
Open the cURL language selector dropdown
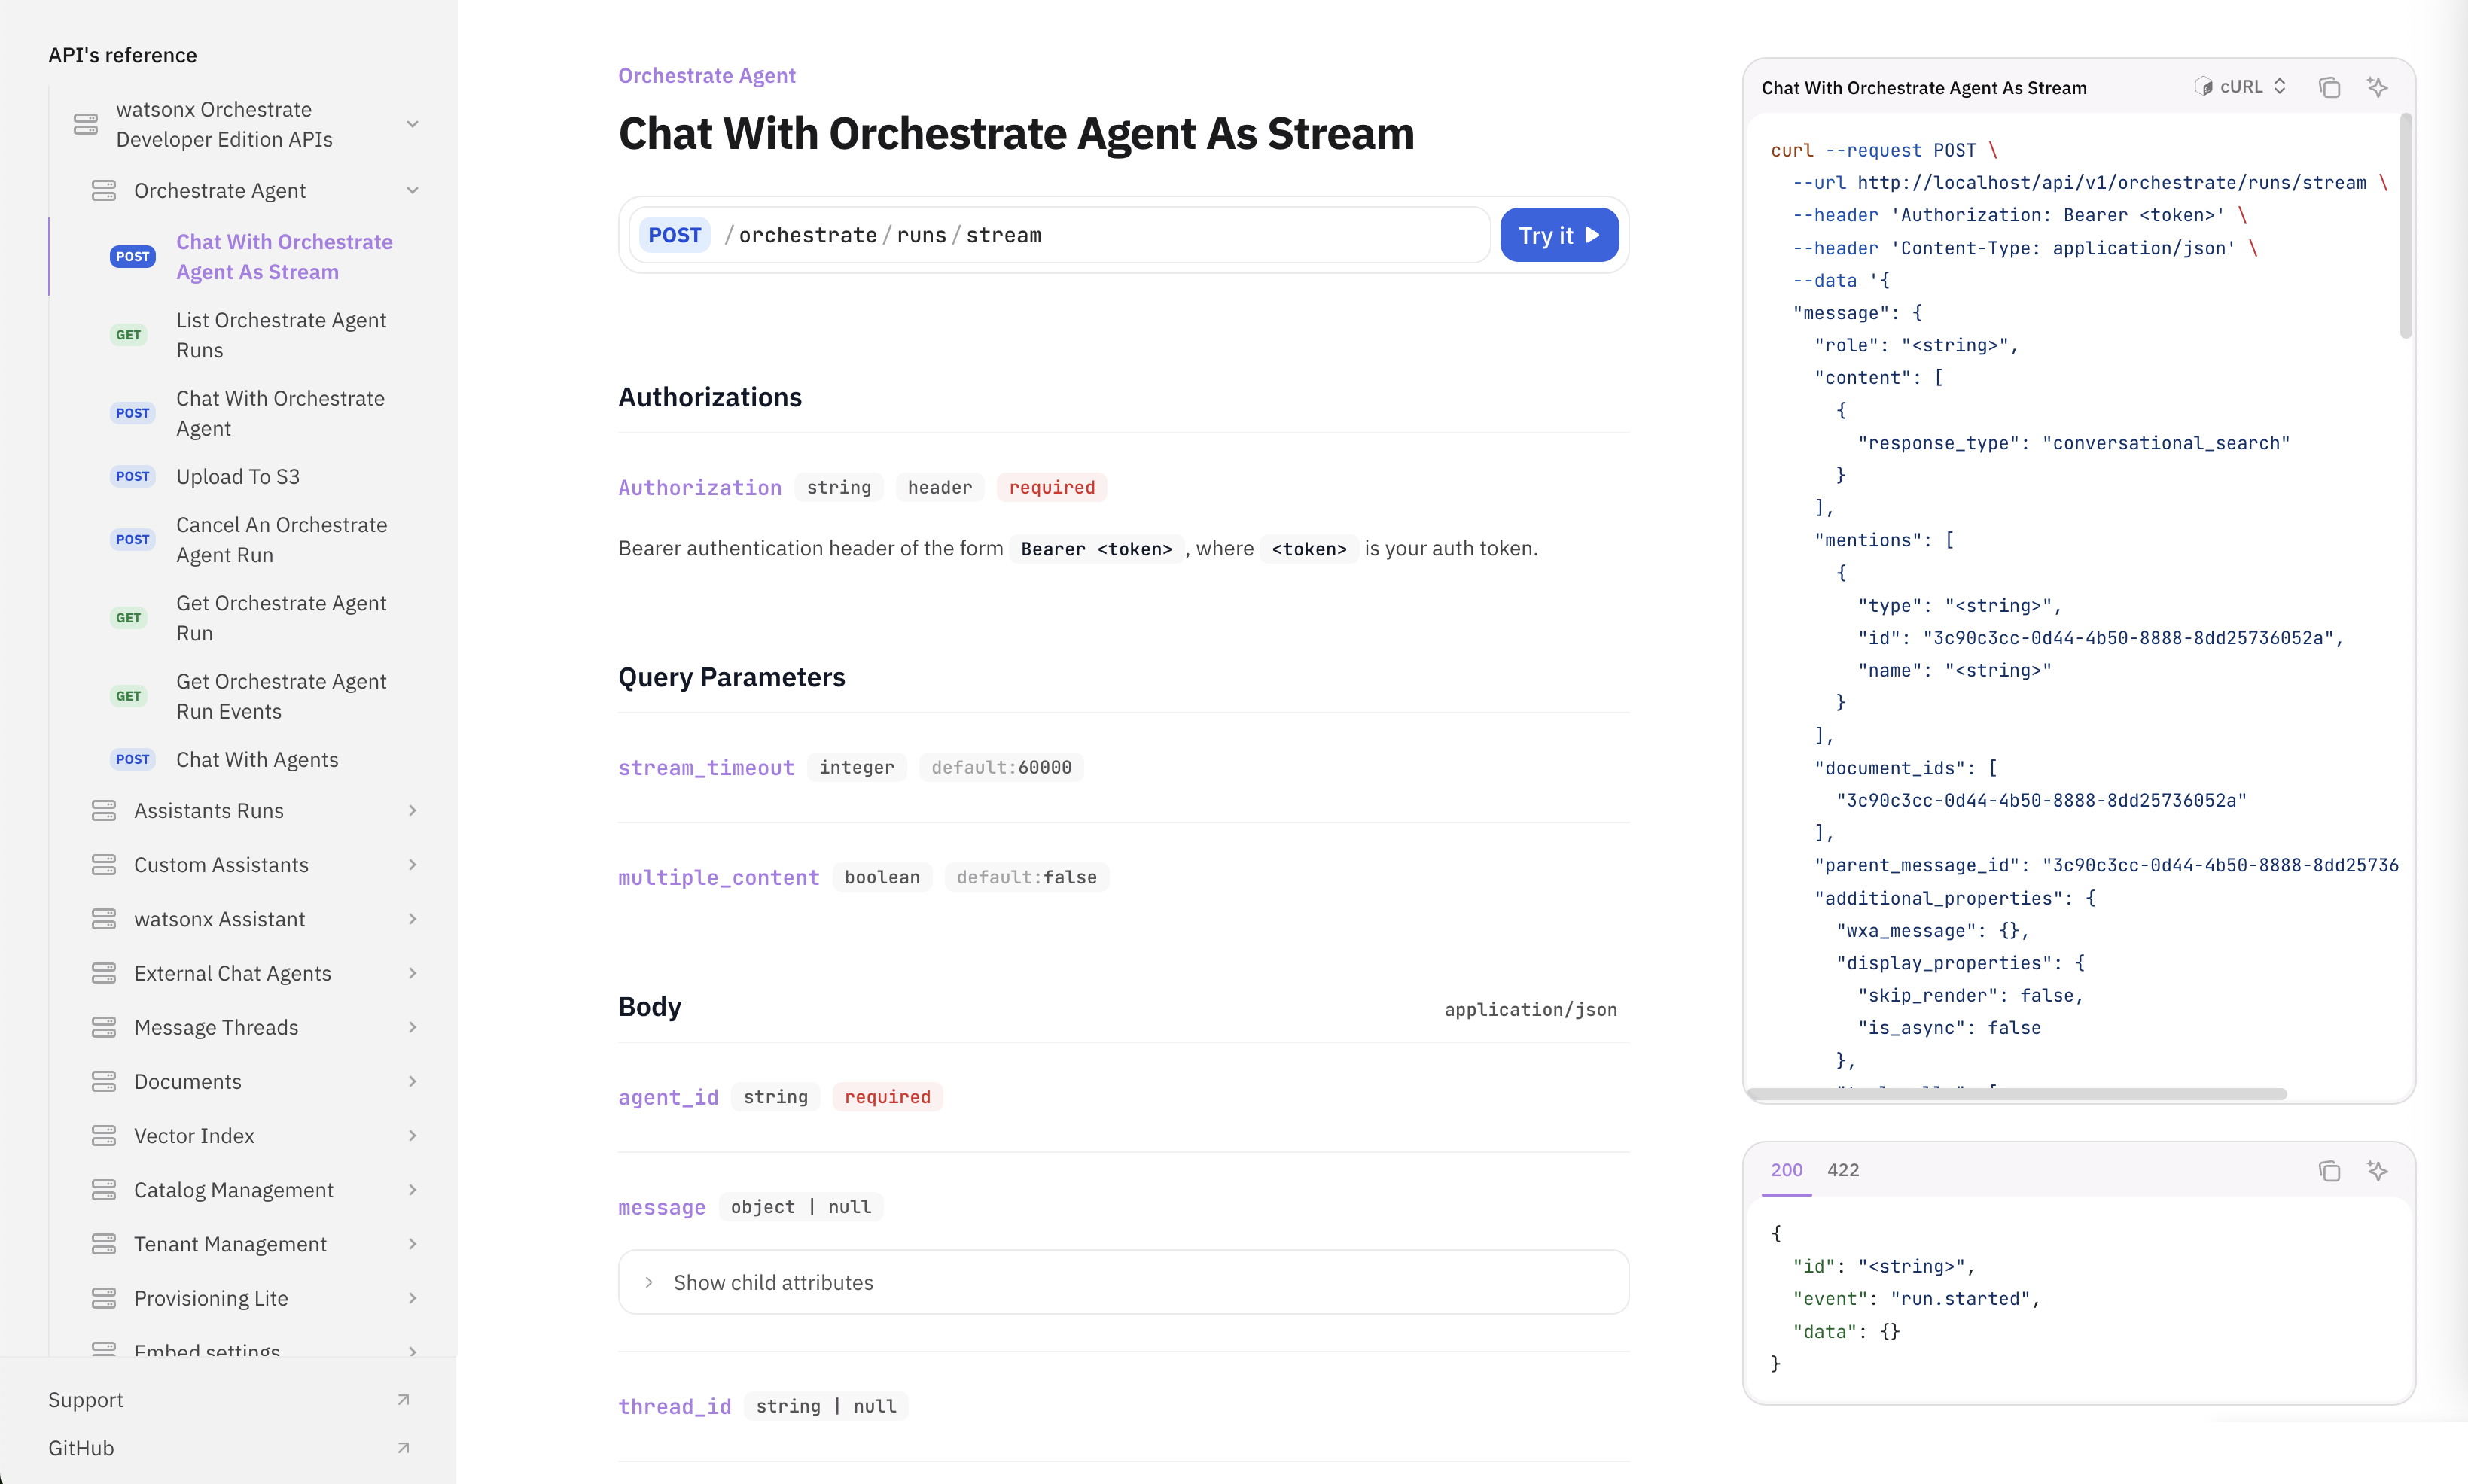pyautogui.click(x=2241, y=87)
